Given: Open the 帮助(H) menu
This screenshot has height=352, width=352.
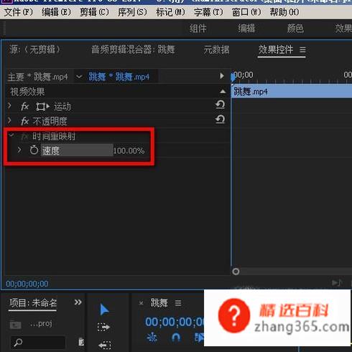Looking at the screenshot, I should pos(284,12).
